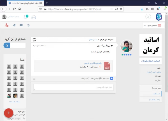Click the share icon in the toolbar
Image resolution: width=168 pixels, height=121 pixels.
pos(14,25)
